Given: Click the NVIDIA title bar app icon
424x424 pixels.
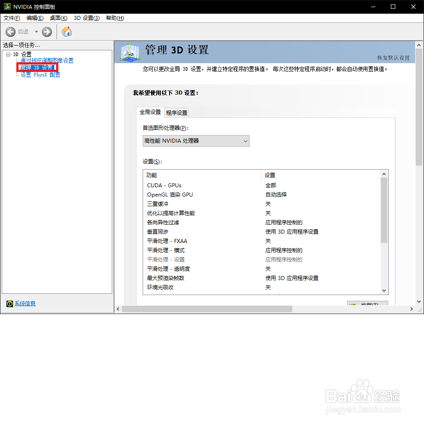Looking at the screenshot, I should [7, 7].
